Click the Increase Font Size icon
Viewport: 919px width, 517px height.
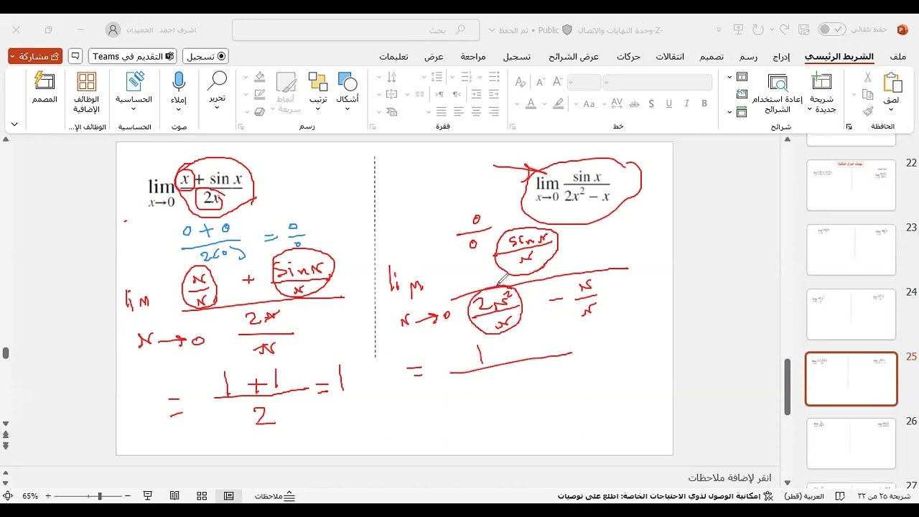click(558, 83)
